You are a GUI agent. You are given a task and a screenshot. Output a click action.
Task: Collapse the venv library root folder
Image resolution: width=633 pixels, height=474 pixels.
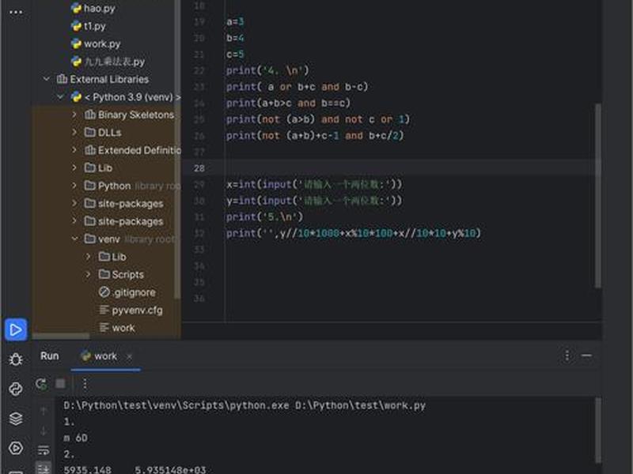(74, 239)
